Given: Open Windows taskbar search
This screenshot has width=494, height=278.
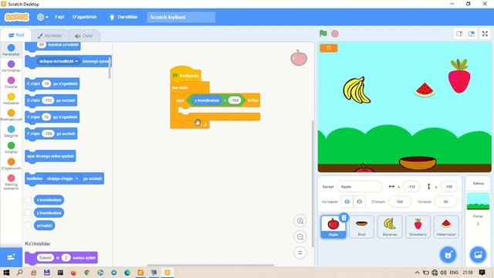Looking at the screenshot, I should 19,273.
